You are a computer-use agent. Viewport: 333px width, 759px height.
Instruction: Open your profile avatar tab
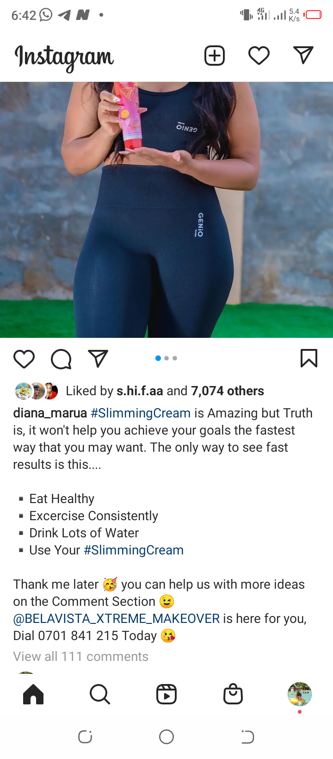point(300,694)
